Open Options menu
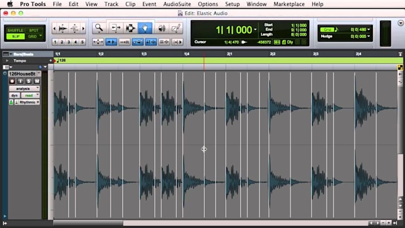405x228 pixels. pyautogui.click(x=208, y=4)
